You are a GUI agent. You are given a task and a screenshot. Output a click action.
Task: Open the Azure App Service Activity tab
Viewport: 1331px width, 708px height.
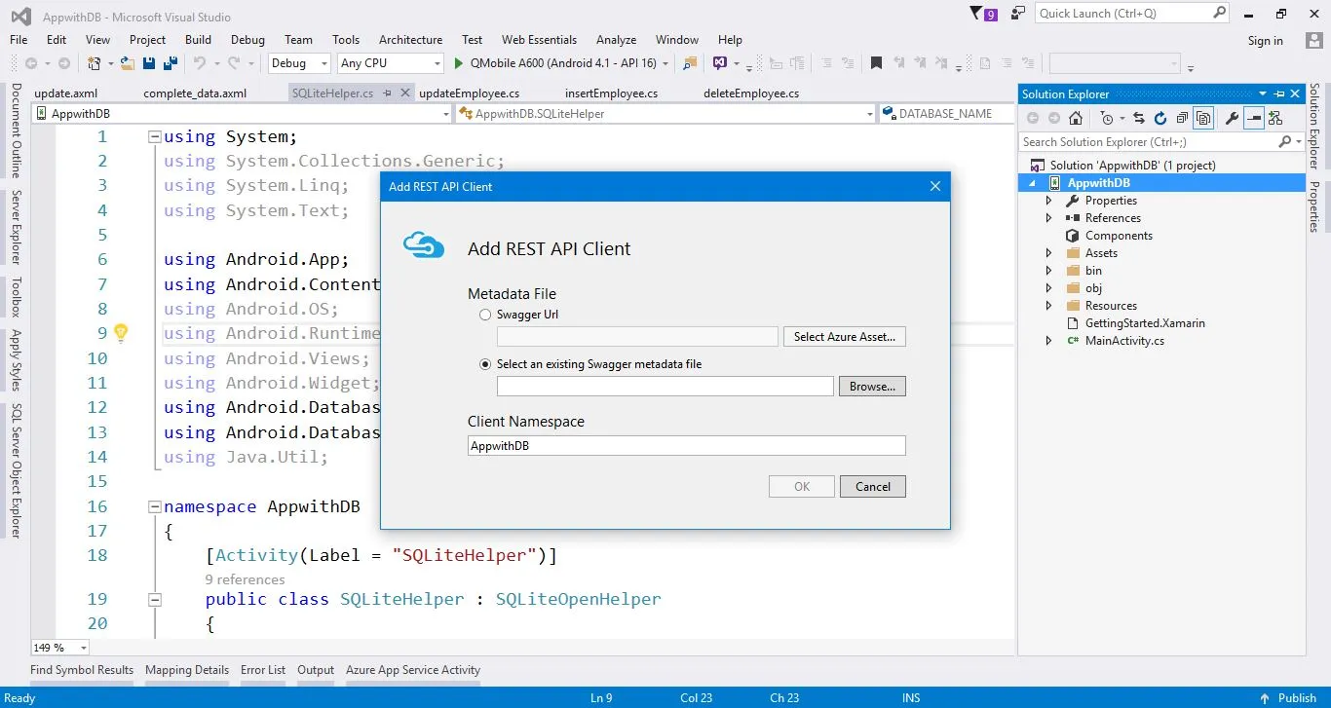coord(413,670)
